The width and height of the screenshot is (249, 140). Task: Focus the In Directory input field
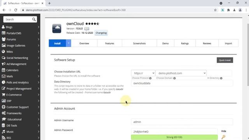219,73
